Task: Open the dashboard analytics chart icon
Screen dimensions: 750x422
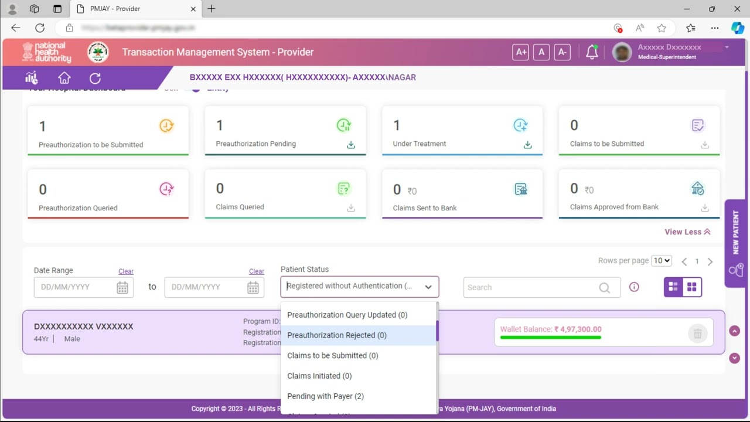Action: (32, 78)
